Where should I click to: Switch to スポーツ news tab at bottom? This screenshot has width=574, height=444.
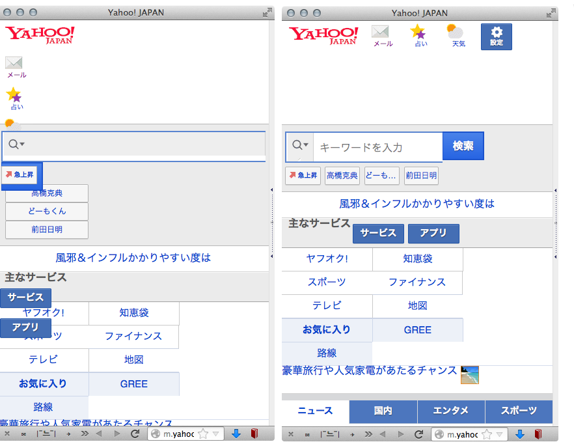[x=519, y=411]
